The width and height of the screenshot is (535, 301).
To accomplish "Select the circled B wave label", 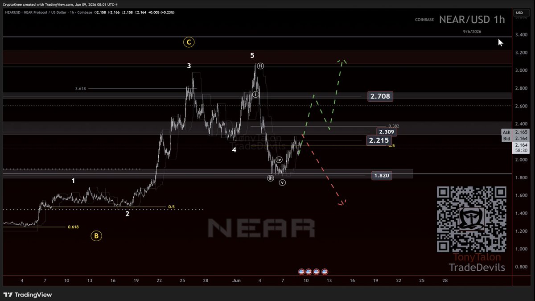I will 96,236.
